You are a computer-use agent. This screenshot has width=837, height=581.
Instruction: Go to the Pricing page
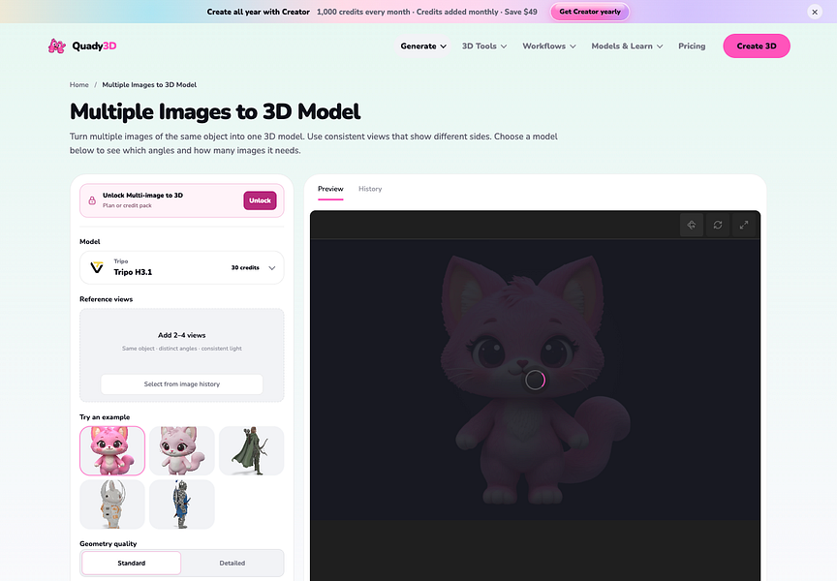[x=692, y=46]
